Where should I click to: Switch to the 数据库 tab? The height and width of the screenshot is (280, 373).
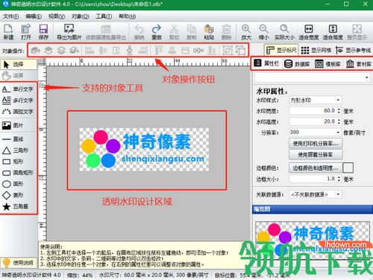pyautogui.click(x=297, y=64)
